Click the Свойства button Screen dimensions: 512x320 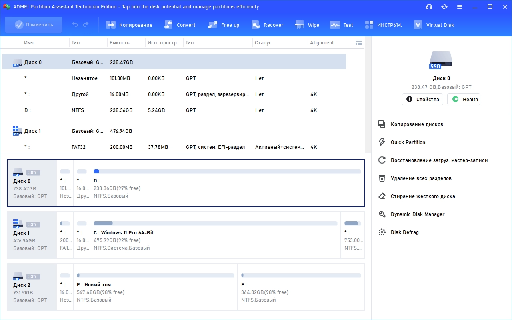(422, 99)
